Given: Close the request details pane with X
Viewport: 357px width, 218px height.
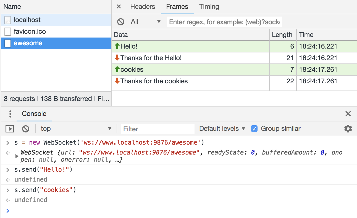Looking at the screenshot, I should 119,7.
